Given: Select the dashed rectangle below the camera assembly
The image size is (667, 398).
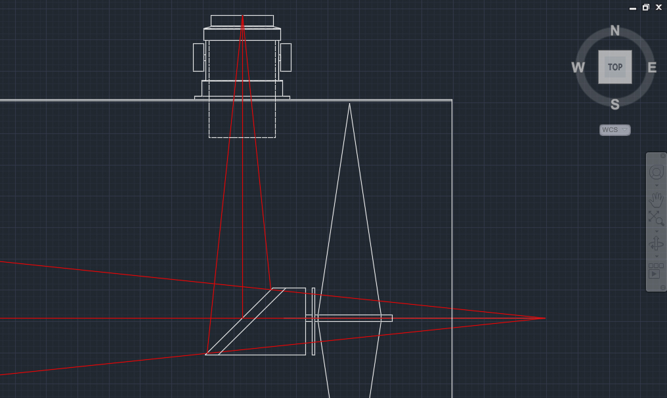Looking at the screenshot, I should 242,137.
